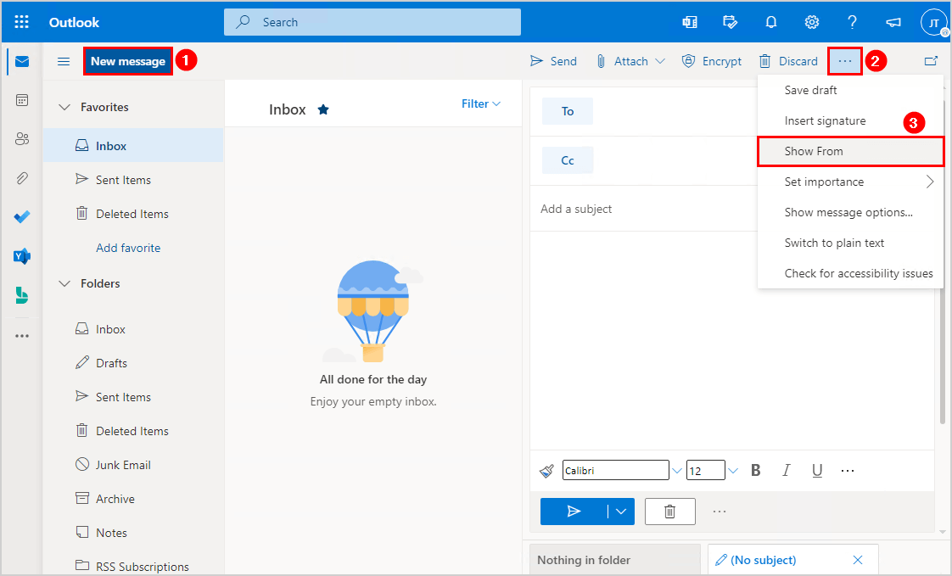Apply bold formatting
952x576 pixels.
756,471
